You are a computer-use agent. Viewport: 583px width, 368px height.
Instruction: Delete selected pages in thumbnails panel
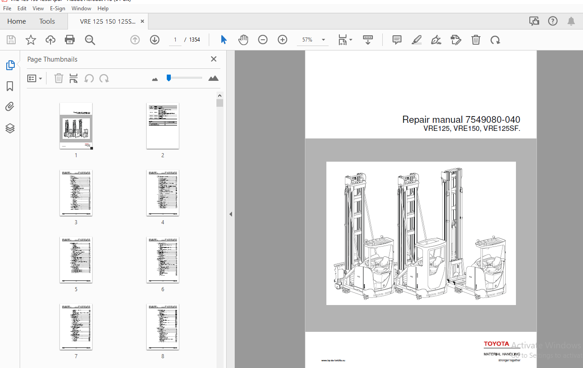pos(59,79)
